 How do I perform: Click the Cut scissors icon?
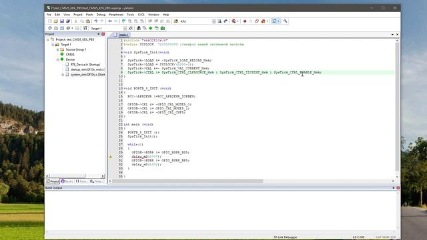point(76,21)
